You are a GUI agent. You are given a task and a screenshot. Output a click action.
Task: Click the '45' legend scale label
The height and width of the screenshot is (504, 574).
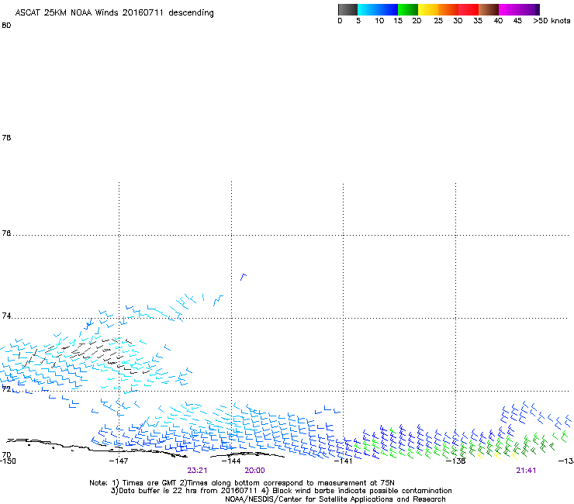point(517,21)
